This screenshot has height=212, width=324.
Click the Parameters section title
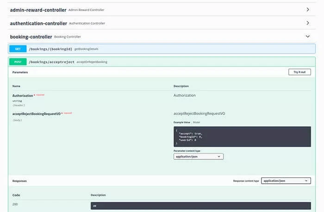pyautogui.click(x=20, y=72)
